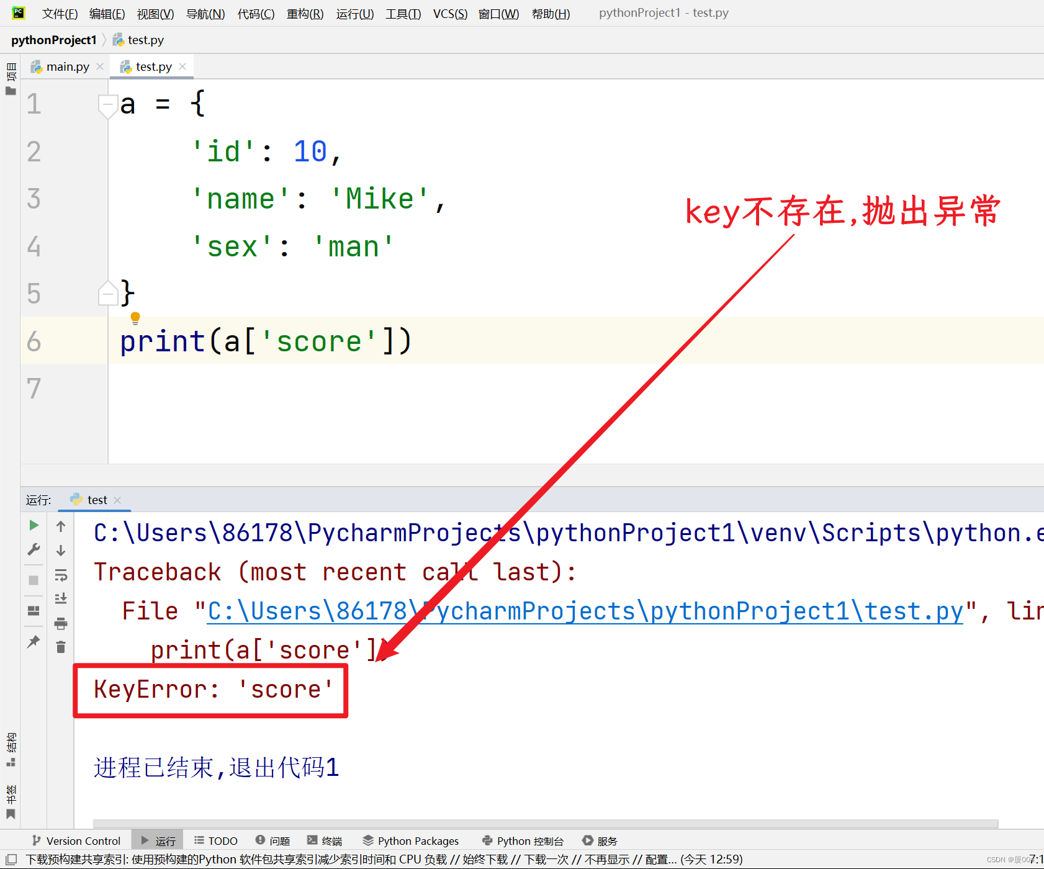Place cursor in print(a['score']) code line
The image size is (1044, 869).
point(266,341)
